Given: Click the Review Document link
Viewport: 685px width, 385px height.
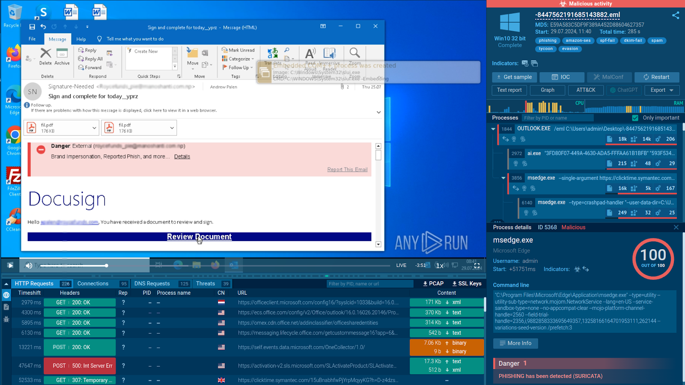Looking at the screenshot, I should pyautogui.click(x=199, y=237).
